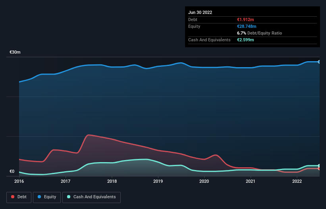This screenshot has width=326, height=209.
Task: Click the €2.599m cash value
Action: [x=245, y=40]
